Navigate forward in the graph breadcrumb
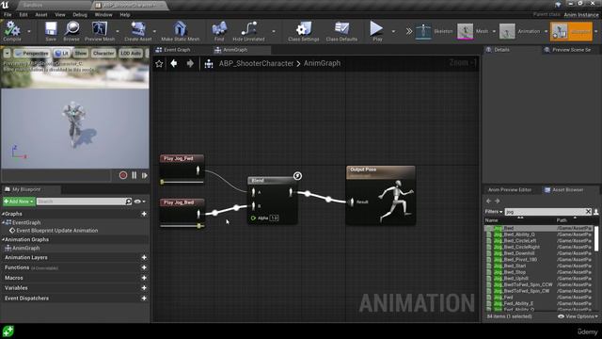 pyautogui.click(x=190, y=63)
